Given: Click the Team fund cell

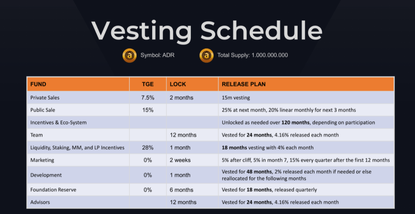Looking at the screenshot, I should 37,135.
